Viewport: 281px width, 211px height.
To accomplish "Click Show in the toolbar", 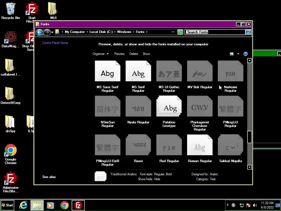I will [x=146, y=54].
